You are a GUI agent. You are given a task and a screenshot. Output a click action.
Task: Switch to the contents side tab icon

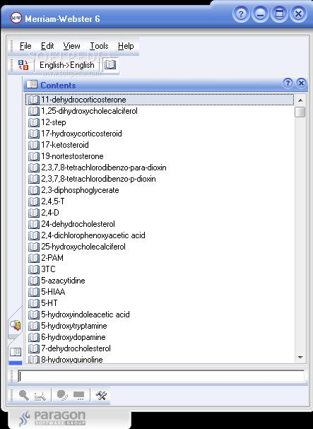16,352
